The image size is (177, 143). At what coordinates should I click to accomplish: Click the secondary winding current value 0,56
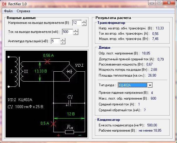click(155, 34)
